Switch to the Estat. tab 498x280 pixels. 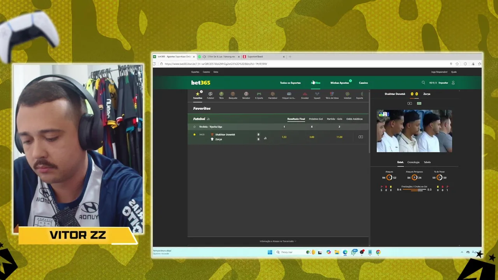400,162
